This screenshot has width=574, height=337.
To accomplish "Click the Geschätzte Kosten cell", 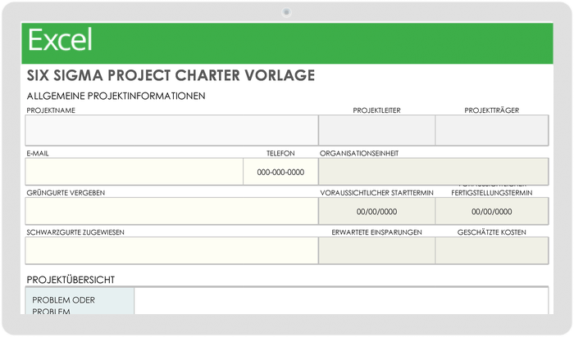I will [x=492, y=250].
